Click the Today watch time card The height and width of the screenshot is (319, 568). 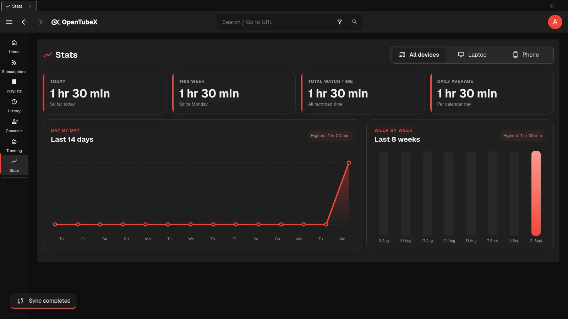tap(105, 93)
